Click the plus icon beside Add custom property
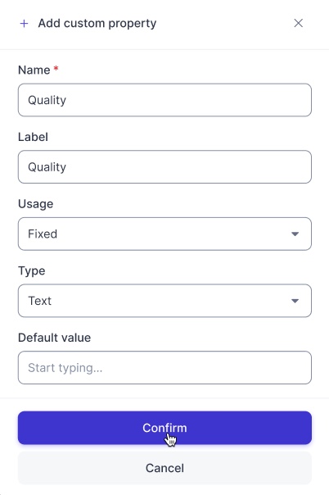The height and width of the screenshot is (495, 329). click(24, 24)
